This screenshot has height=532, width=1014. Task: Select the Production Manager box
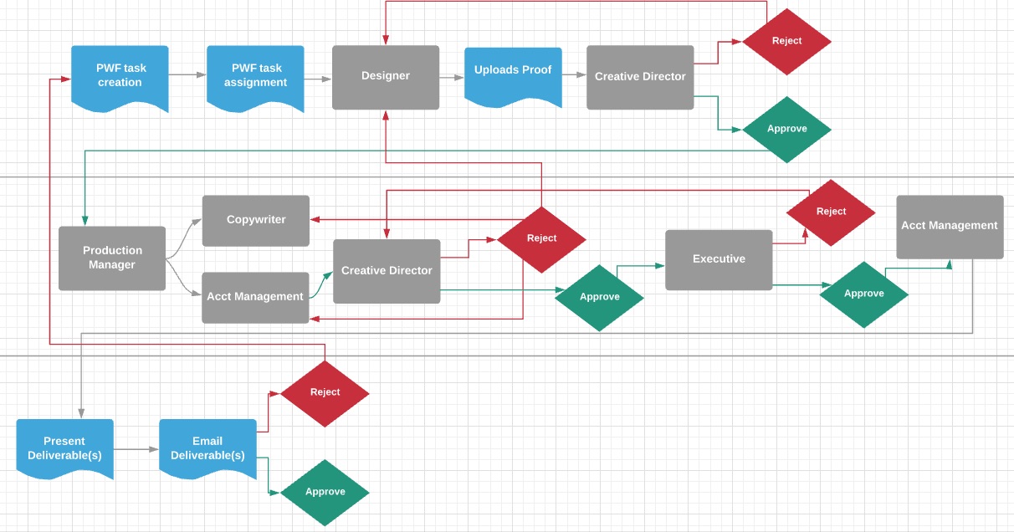click(111, 258)
